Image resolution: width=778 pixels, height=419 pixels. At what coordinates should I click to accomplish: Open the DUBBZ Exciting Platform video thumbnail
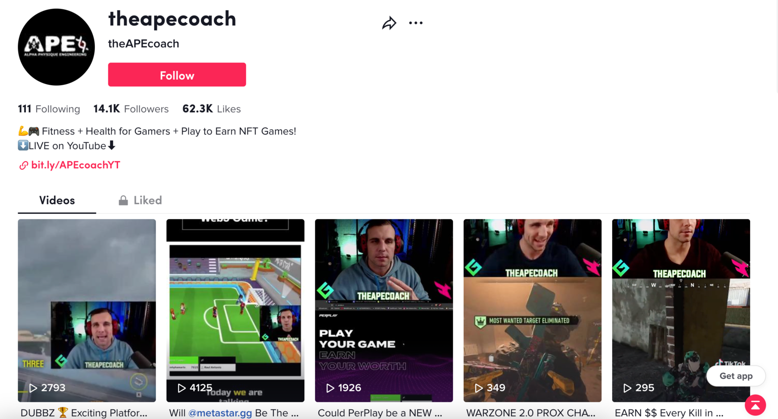(x=87, y=310)
